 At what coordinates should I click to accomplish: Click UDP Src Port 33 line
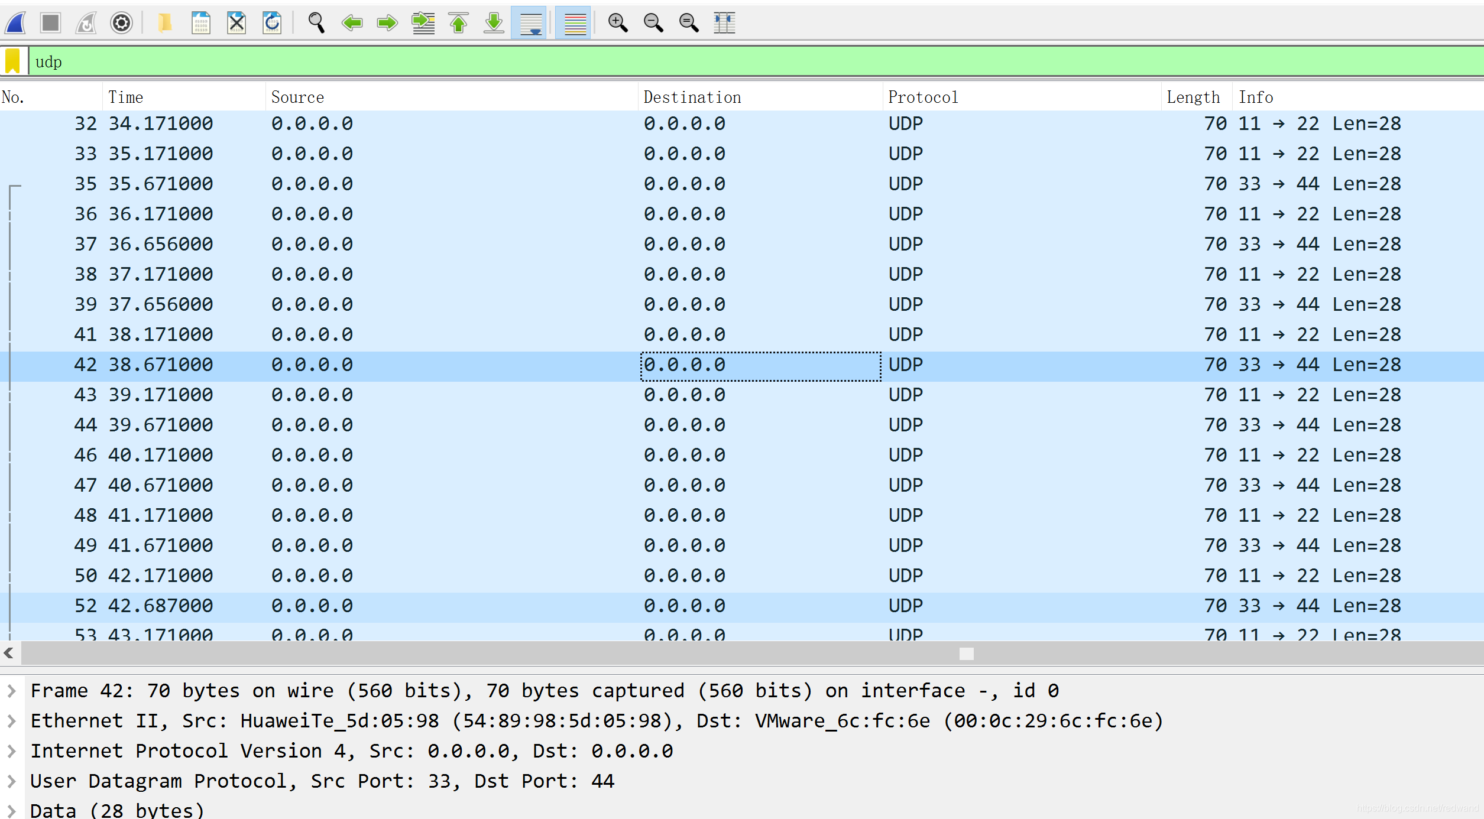(x=322, y=781)
